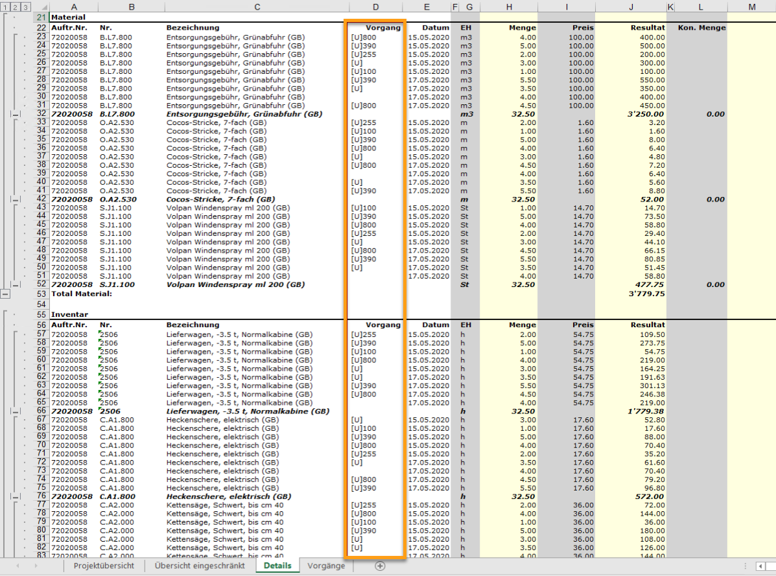The image size is (776, 576).
Task: Click horizontal scrollbar left arrow
Action: point(760,566)
